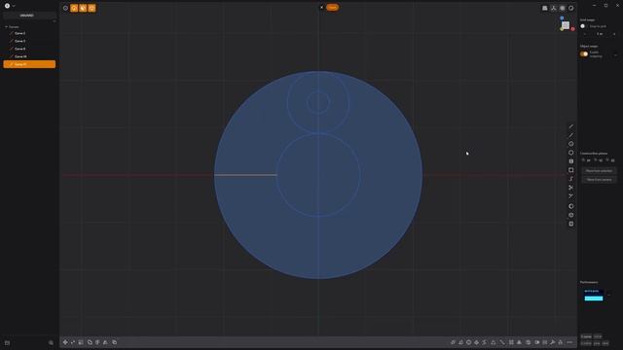Toggle face selection mode
The width and height of the screenshot is (623, 350).
(x=83, y=8)
